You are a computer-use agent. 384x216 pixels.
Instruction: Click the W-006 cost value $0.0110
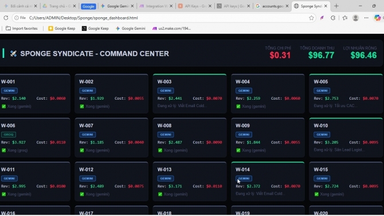point(57,142)
